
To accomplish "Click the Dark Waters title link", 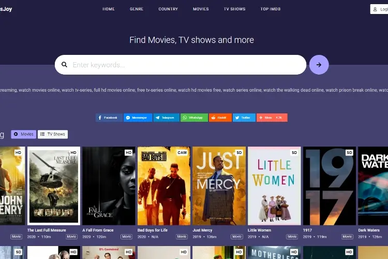I will (369, 230).
